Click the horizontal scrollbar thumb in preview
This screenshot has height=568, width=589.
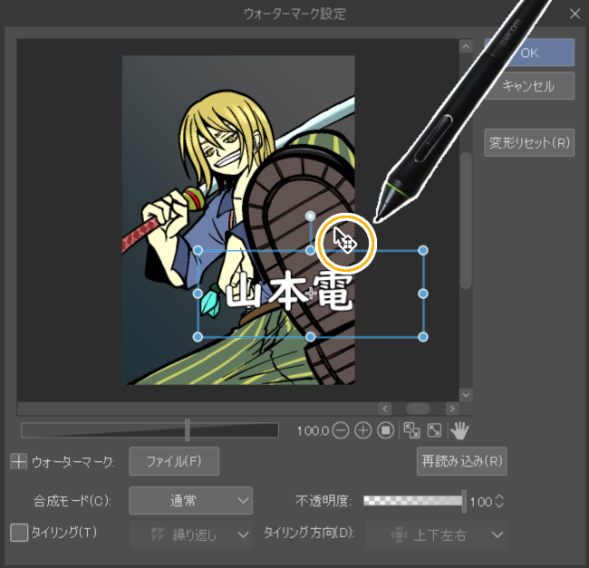pyautogui.click(x=418, y=409)
